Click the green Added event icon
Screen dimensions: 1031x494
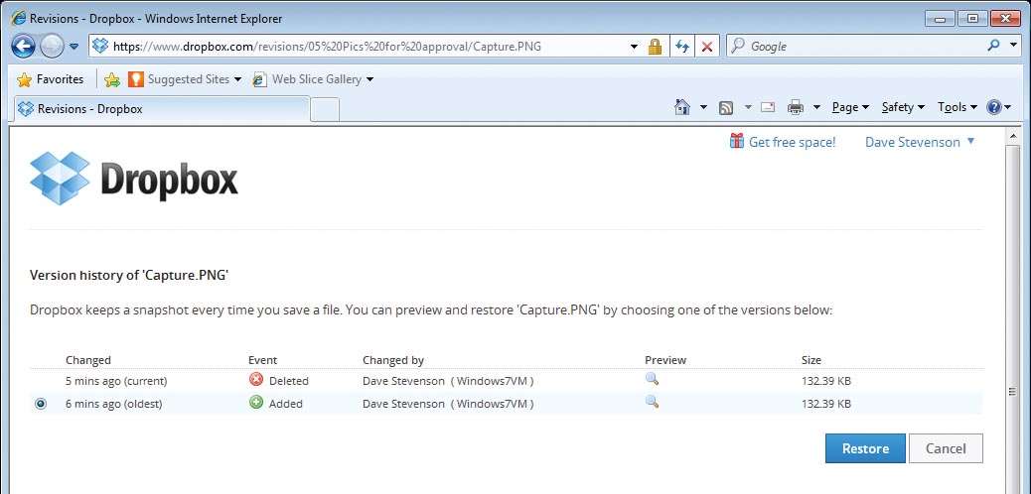pos(256,402)
